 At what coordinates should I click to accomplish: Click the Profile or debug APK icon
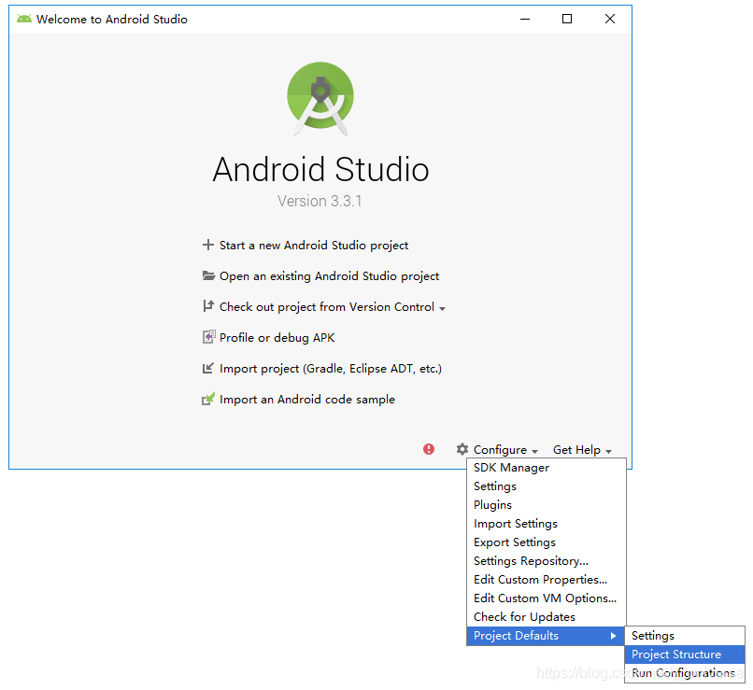(x=207, y=337)
